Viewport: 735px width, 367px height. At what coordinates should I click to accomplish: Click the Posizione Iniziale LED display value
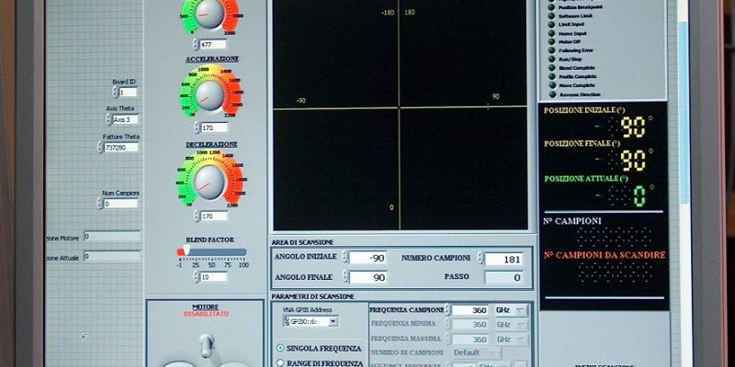coord(633,127)
